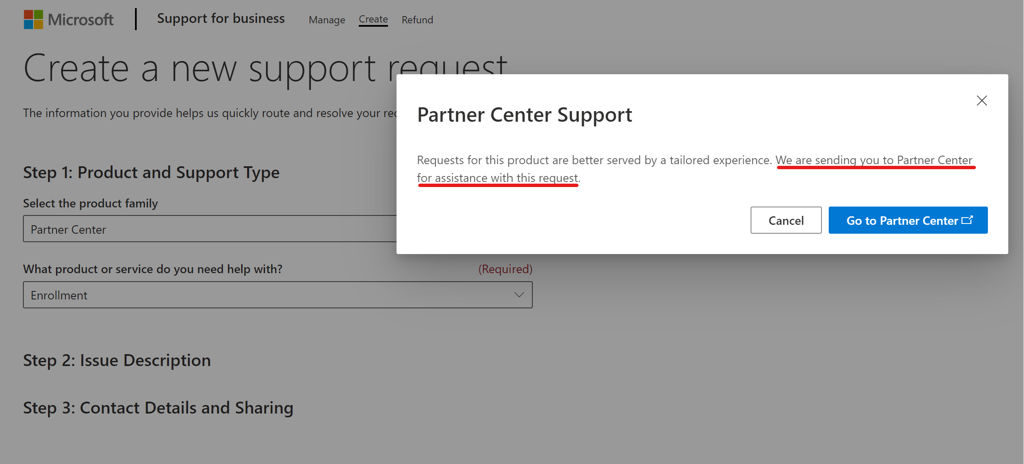The image size is (1024, 464).
Task: Select the Create tab
Action: click(x=373, y=20)
